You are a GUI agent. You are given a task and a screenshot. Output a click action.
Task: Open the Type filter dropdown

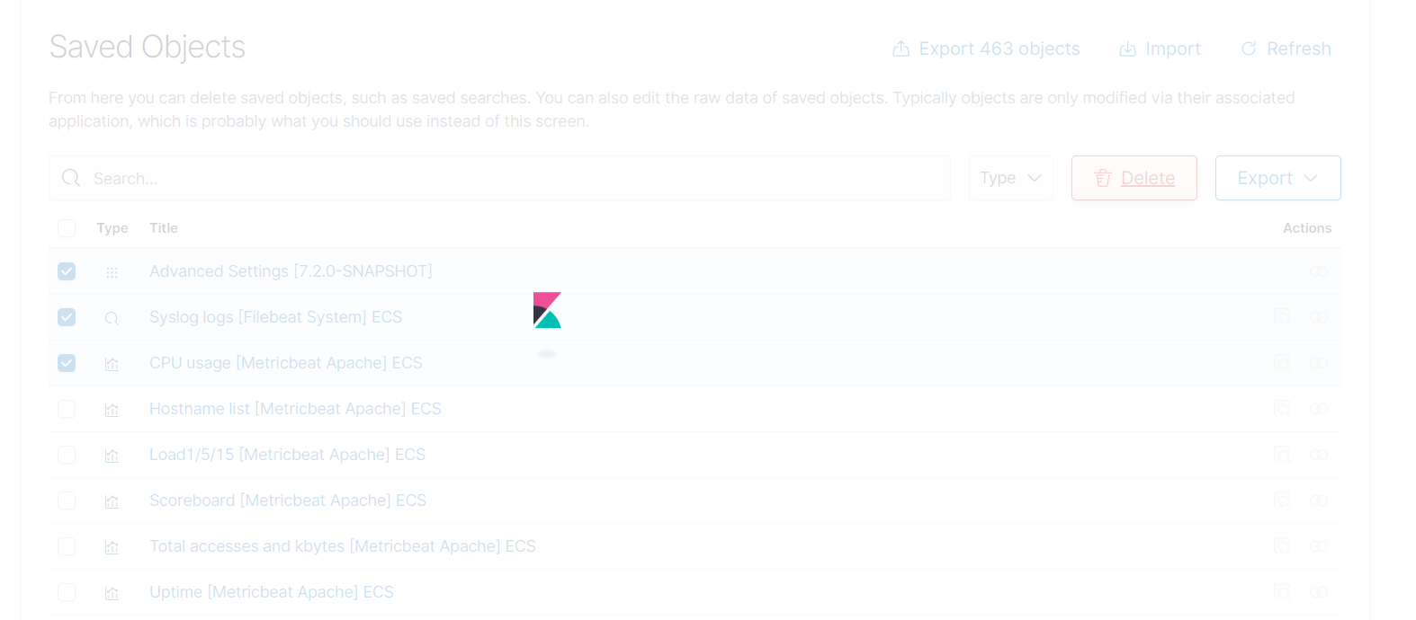tap(1009, 177)
